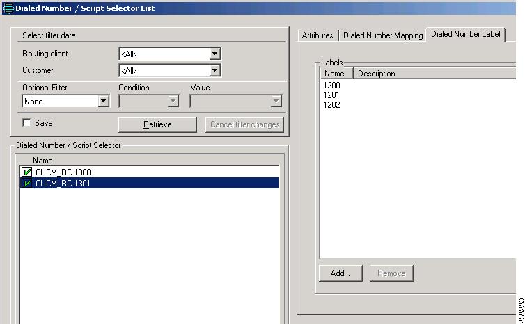This screenshot has height=324, width=525.
Task: Click the green check icon beside CUCM_RC.1000
Action: 26,172
